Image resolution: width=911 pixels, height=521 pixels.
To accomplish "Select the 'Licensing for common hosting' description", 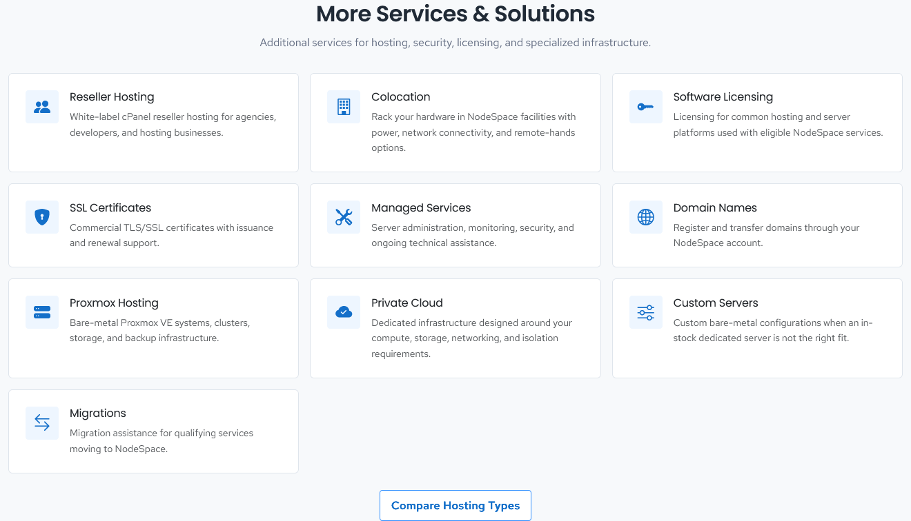I will [778, 125].
